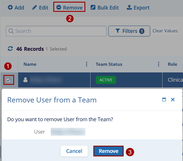Open Bulk Edit from the toolbar
Image resolution: width=183 pixels, height=161 pixels.
tap(105, 8)
